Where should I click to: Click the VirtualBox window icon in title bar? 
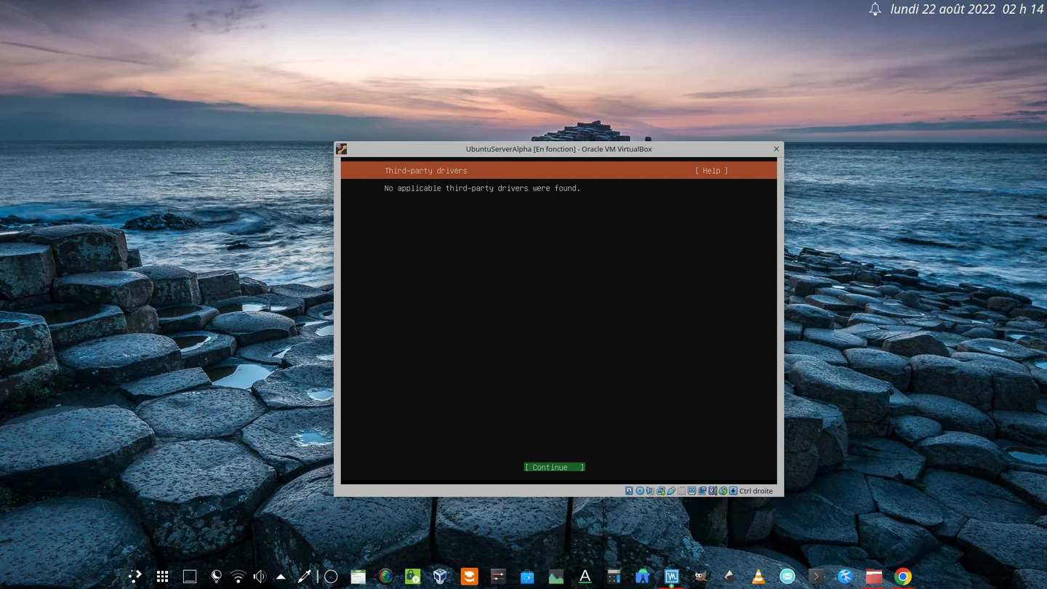[x=341, y=149]
